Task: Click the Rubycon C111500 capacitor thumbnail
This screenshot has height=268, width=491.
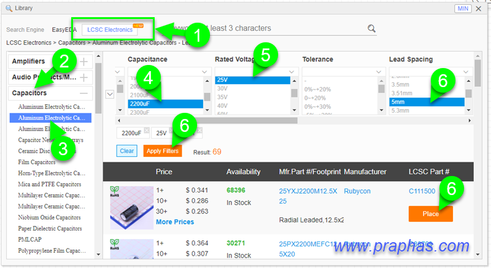Action: pos(131,208)
